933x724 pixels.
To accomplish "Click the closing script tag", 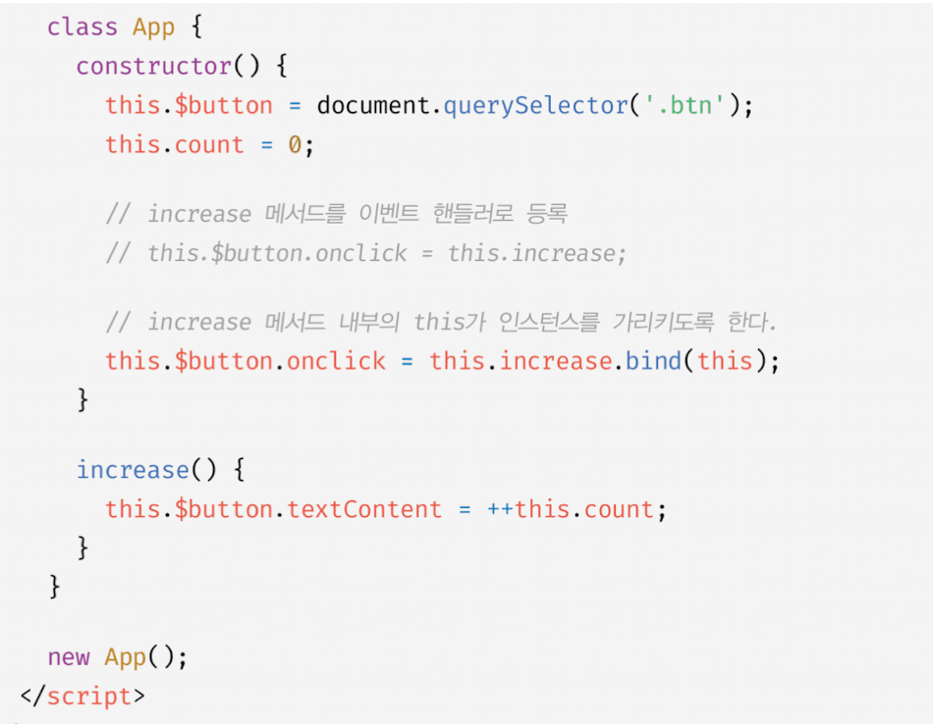I will (82, 697).
